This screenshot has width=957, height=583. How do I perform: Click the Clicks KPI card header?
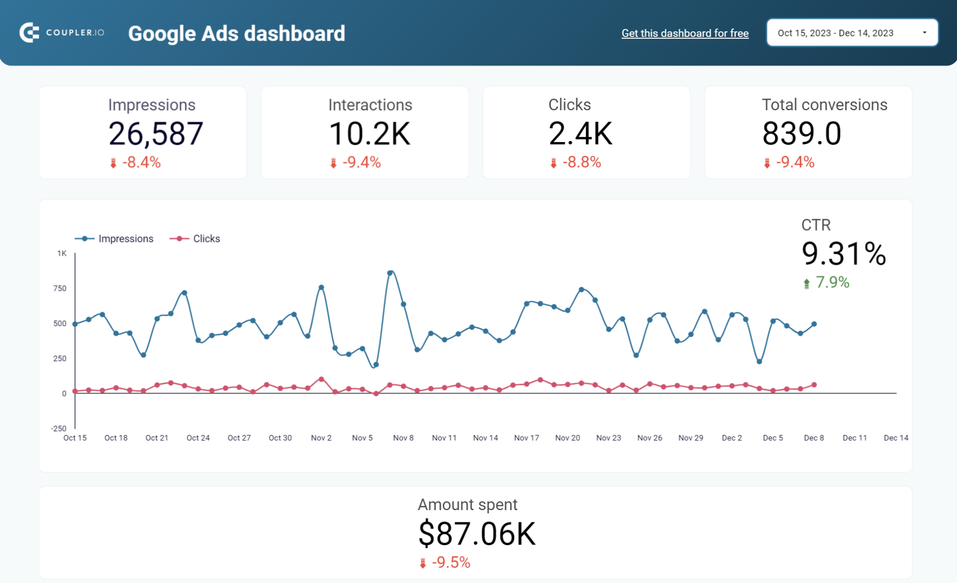[x=569, y=105]
